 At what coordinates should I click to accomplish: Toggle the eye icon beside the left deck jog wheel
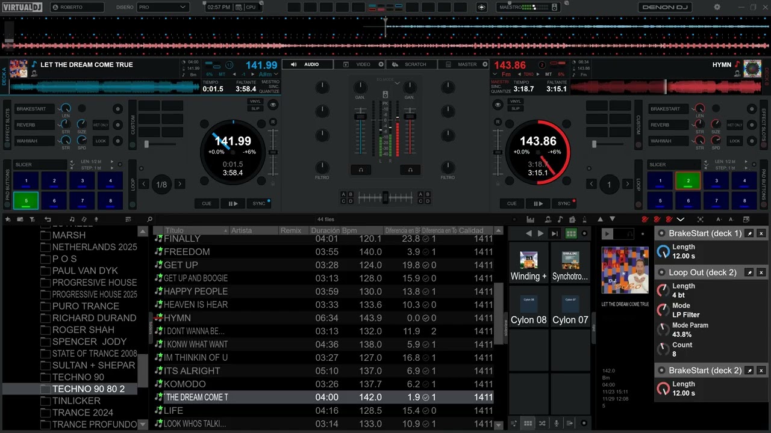273,105
